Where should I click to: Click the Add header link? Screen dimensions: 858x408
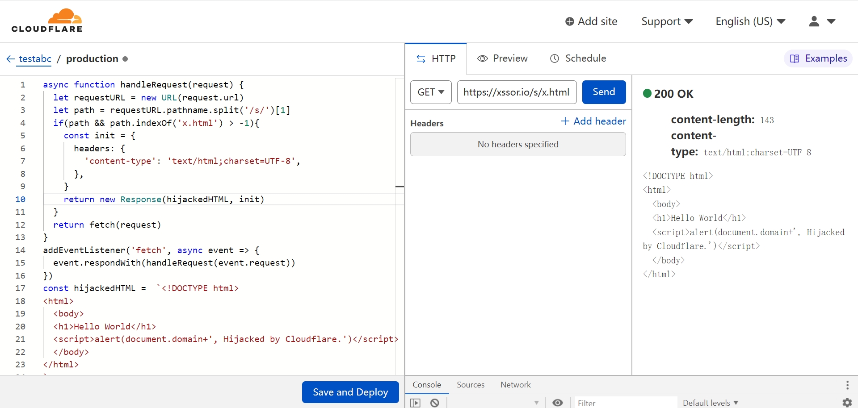593,121
